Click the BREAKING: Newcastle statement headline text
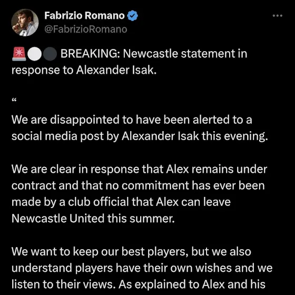 pyautogui.click(x=154, y=54)
